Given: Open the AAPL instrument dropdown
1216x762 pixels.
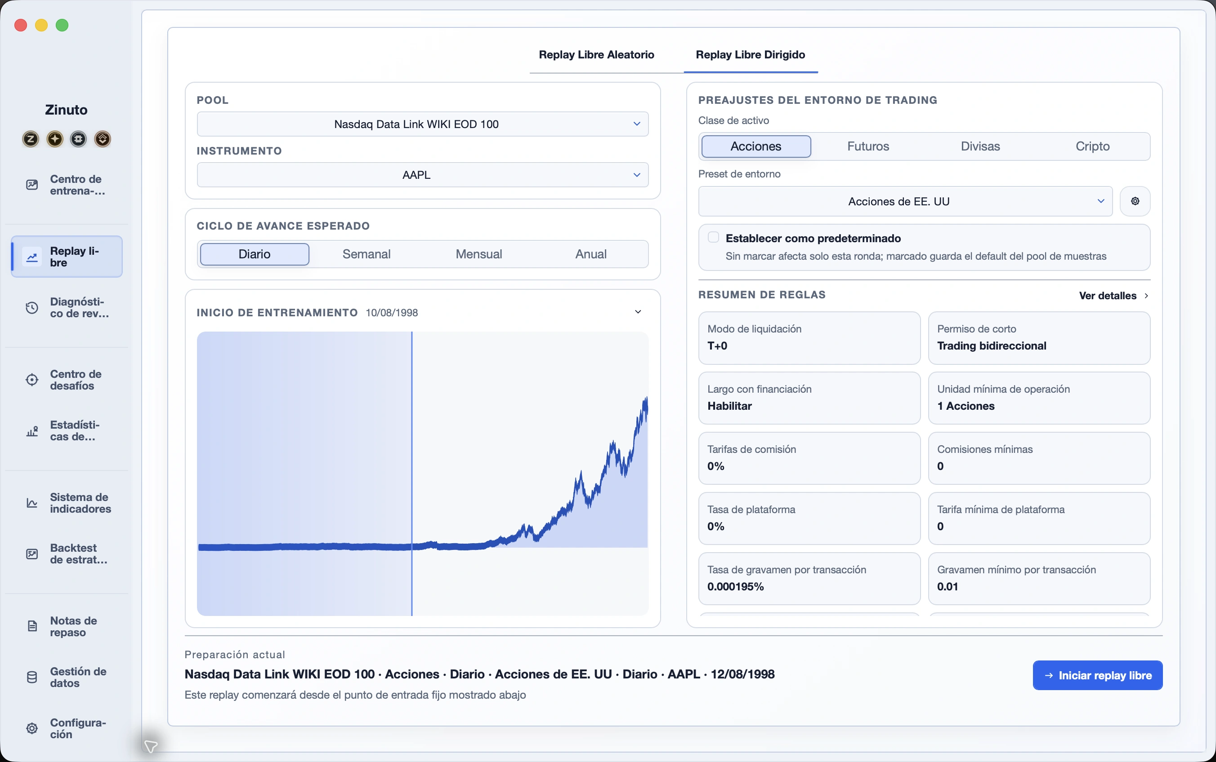Looking at the screenshot, I should tap(423, 175).
